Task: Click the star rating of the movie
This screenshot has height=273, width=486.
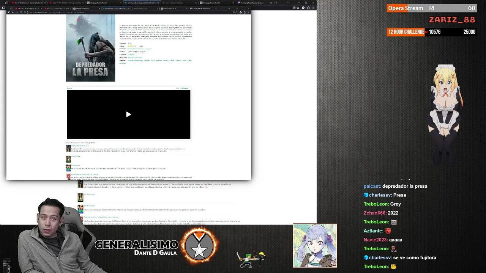Action: 132,46
